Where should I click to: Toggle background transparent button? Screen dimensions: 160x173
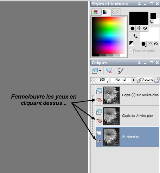(156, 44)
